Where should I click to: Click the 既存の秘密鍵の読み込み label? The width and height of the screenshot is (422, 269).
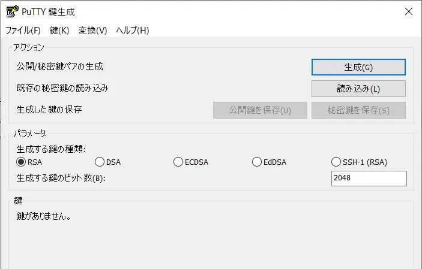62,88
